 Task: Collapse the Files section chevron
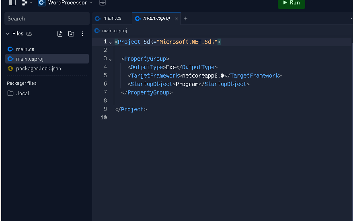(8, 33)
